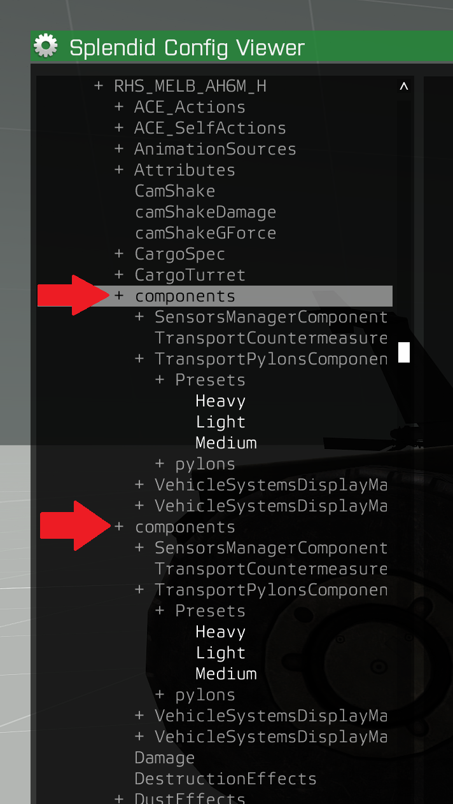
Task: Expand the RHS_MELB_AH6M_H class node
Action: (98, 86)
